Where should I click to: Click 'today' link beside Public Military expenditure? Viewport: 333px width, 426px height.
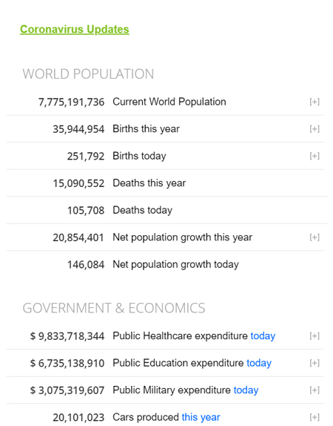[246, 390]
